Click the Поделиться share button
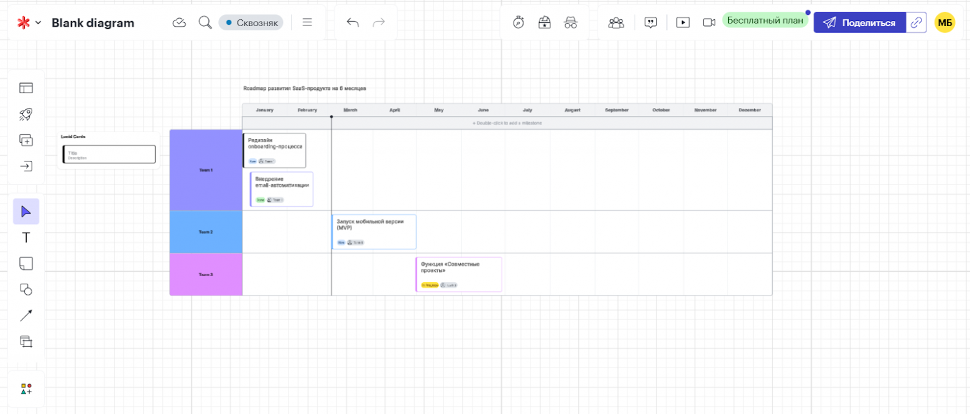The height and width of the screenshot is (414, 970). 864,22
